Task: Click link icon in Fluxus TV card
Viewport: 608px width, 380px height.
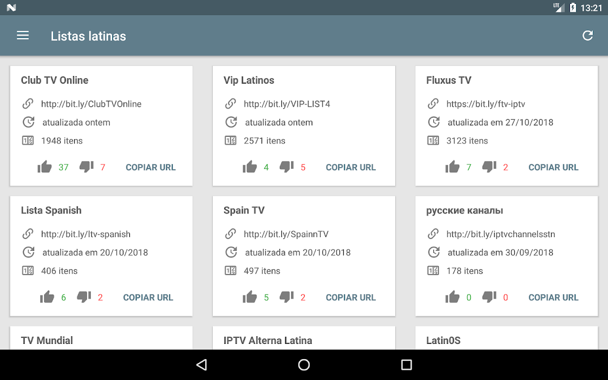Action: pos(433,104)
